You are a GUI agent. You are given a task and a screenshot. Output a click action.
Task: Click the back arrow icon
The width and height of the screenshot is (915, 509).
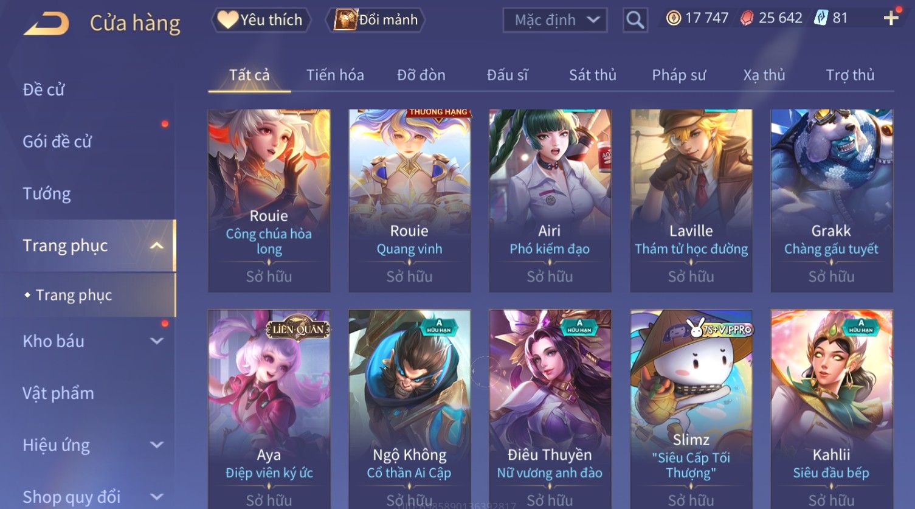tap(46, 23)
